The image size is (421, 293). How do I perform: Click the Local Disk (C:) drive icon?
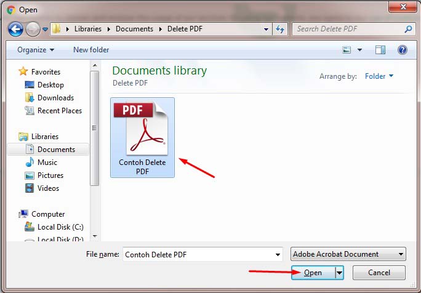(30, 227)
